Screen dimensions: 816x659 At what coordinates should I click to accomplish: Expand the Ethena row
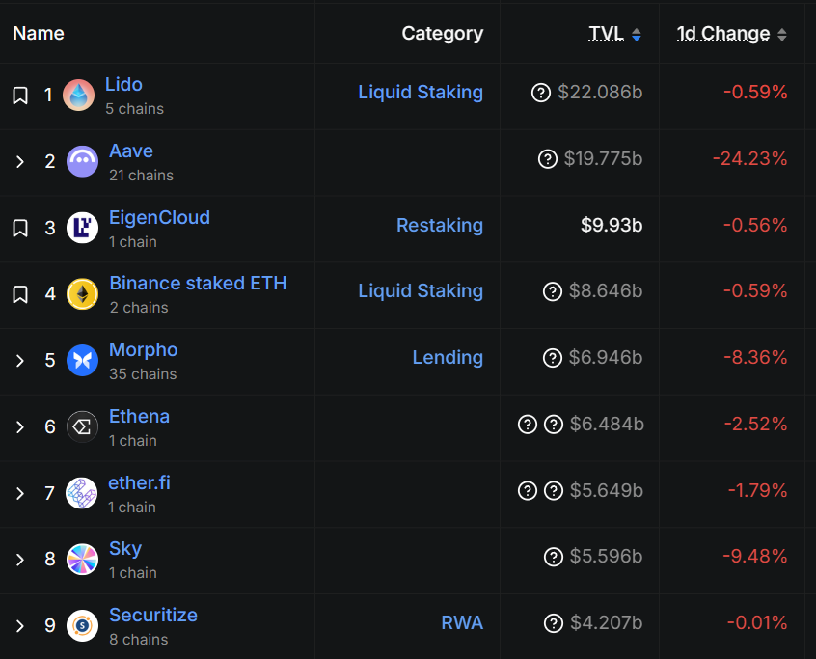point(20,426)
